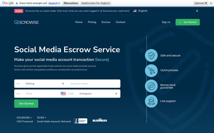Click the Social Media Escrow Service heading

[x=67, y=50]
